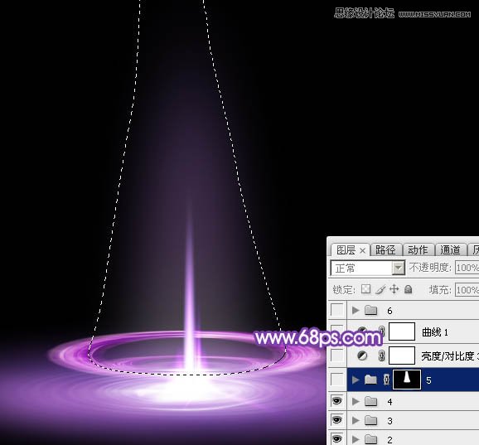Hide group 3 using its eye icon

336,420
